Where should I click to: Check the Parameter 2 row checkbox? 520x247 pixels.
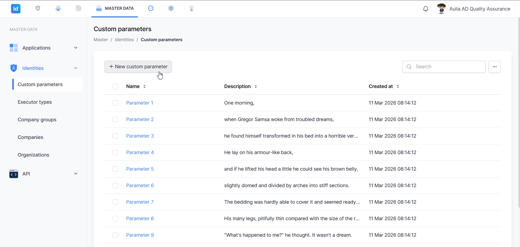coord(115,119)
